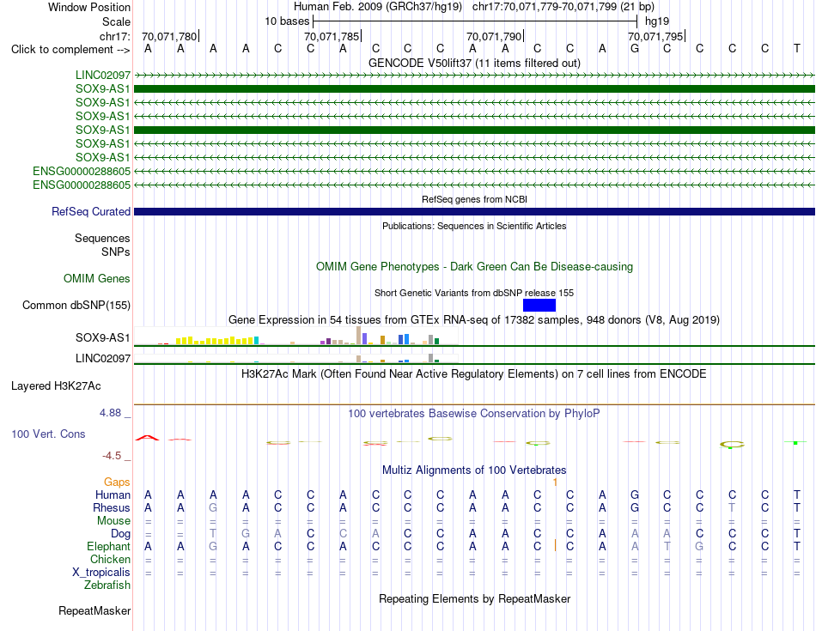Select the dark blue RefSeq Curated bar
816x631 pixels.
click(474, 212)
